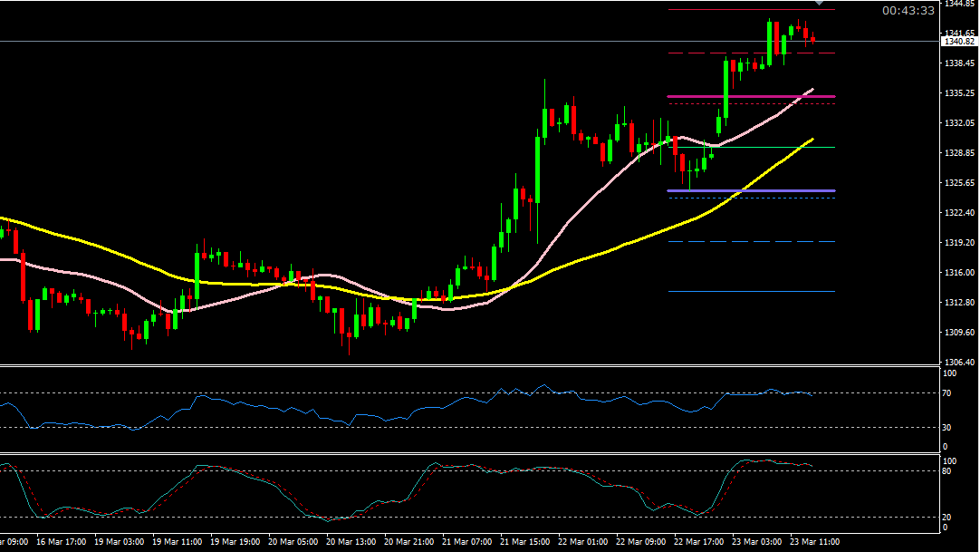Click the 1344.85 price scale label

pyautogui.click(x=959, y=4)
